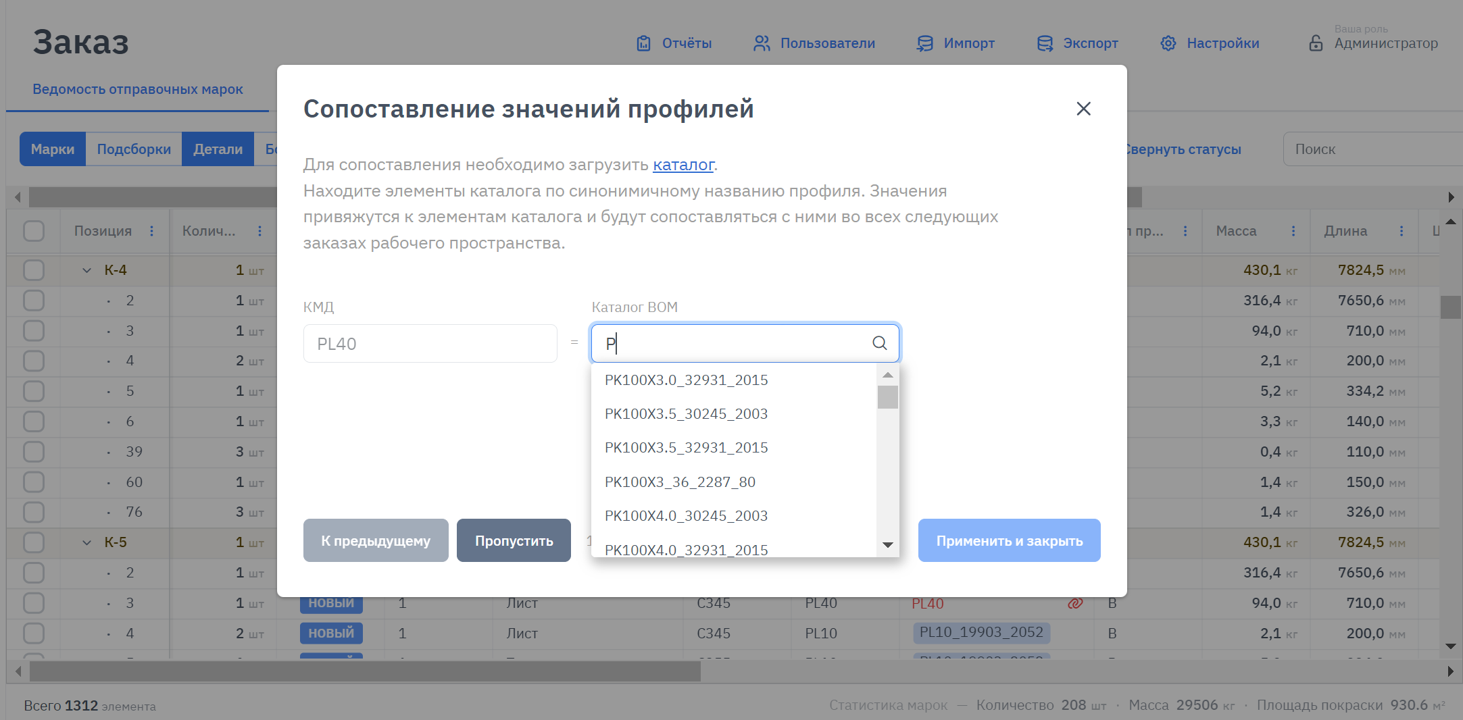The image size is (1463, 720).
Task: Collapse the К-4 tree row
Action: tap(86, 270)
